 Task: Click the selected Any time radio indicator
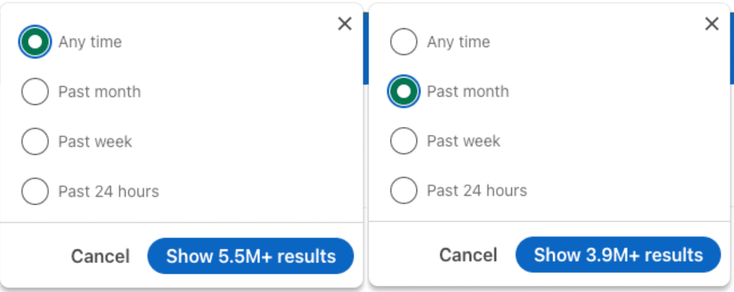(x=34, y=42)
